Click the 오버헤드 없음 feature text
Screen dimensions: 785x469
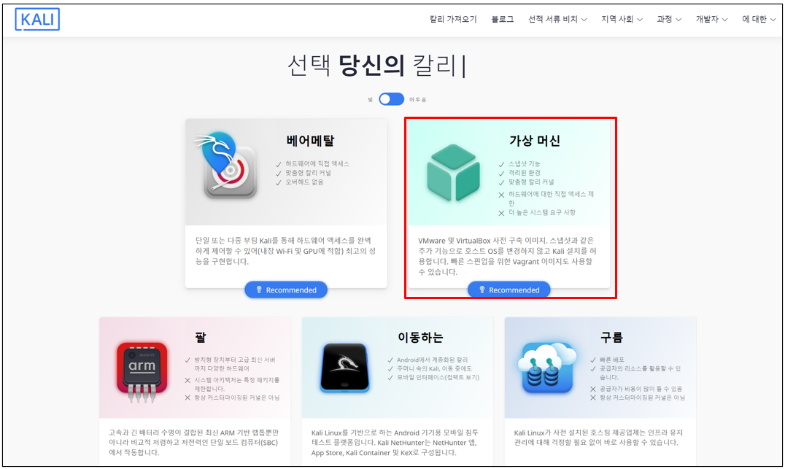pyautogui.click(x=304, y=182)
